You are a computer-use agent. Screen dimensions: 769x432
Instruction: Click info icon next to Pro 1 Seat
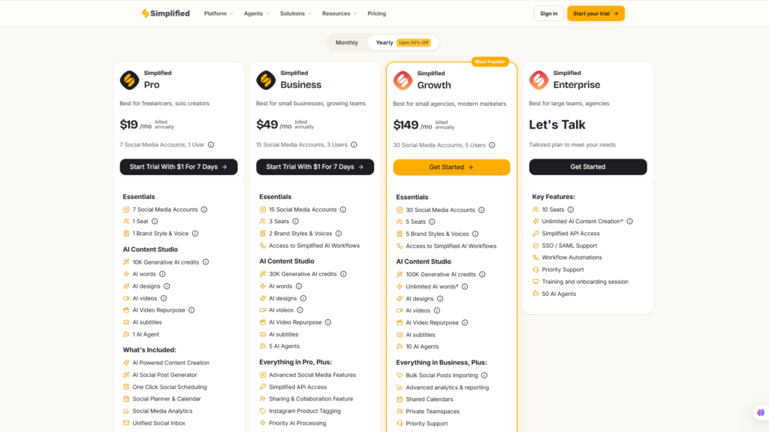[x=155, y=222]
